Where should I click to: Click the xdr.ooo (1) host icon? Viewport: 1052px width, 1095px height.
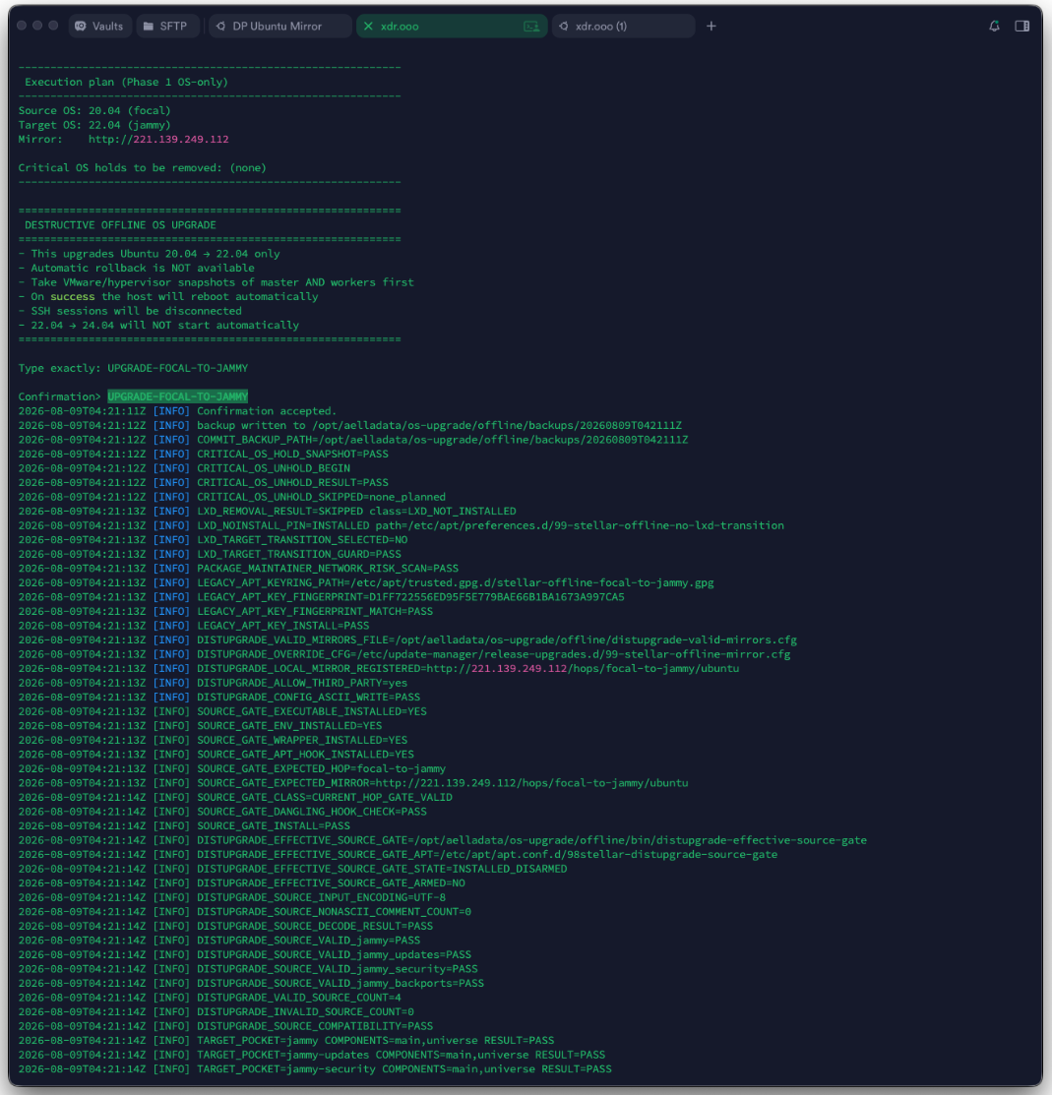coord(564,26)
